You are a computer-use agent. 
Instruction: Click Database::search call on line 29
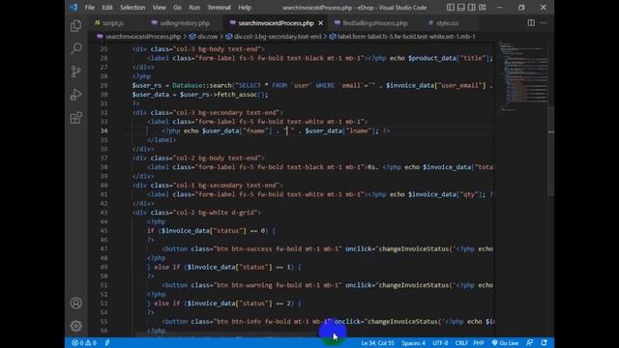pyautogui.click(x=202, y=86)
